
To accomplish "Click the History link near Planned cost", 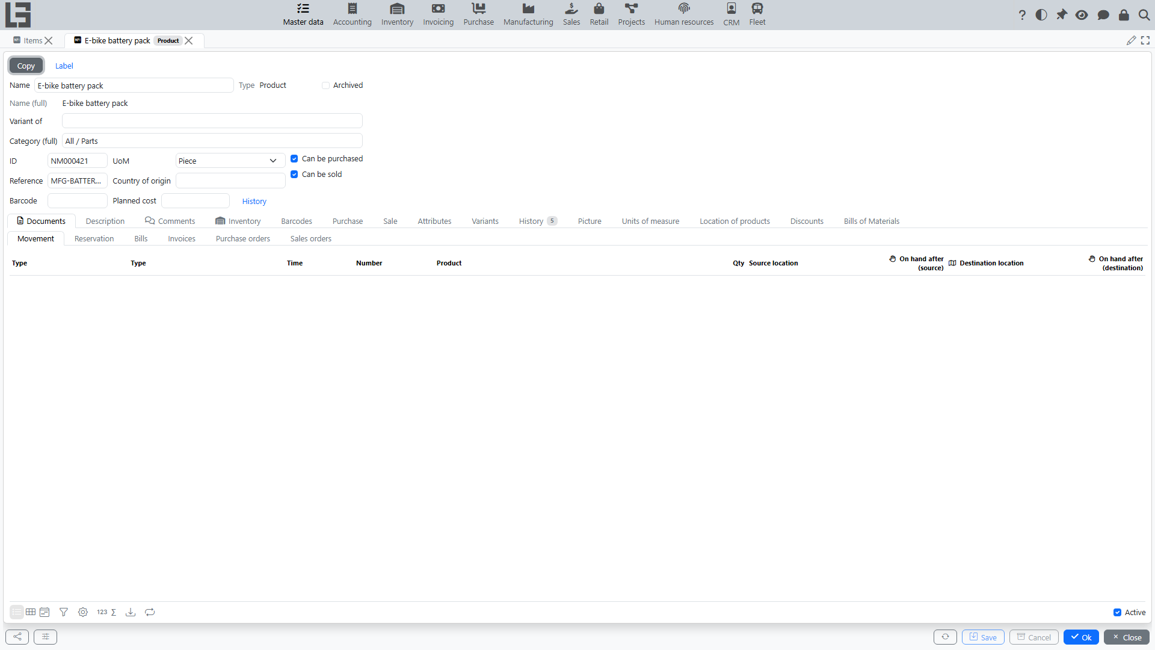I will pos(254,202).
